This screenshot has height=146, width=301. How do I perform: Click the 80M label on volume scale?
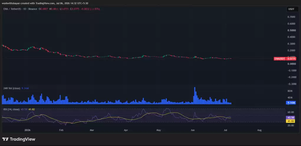pyautogui.click(x=290, y=91)
